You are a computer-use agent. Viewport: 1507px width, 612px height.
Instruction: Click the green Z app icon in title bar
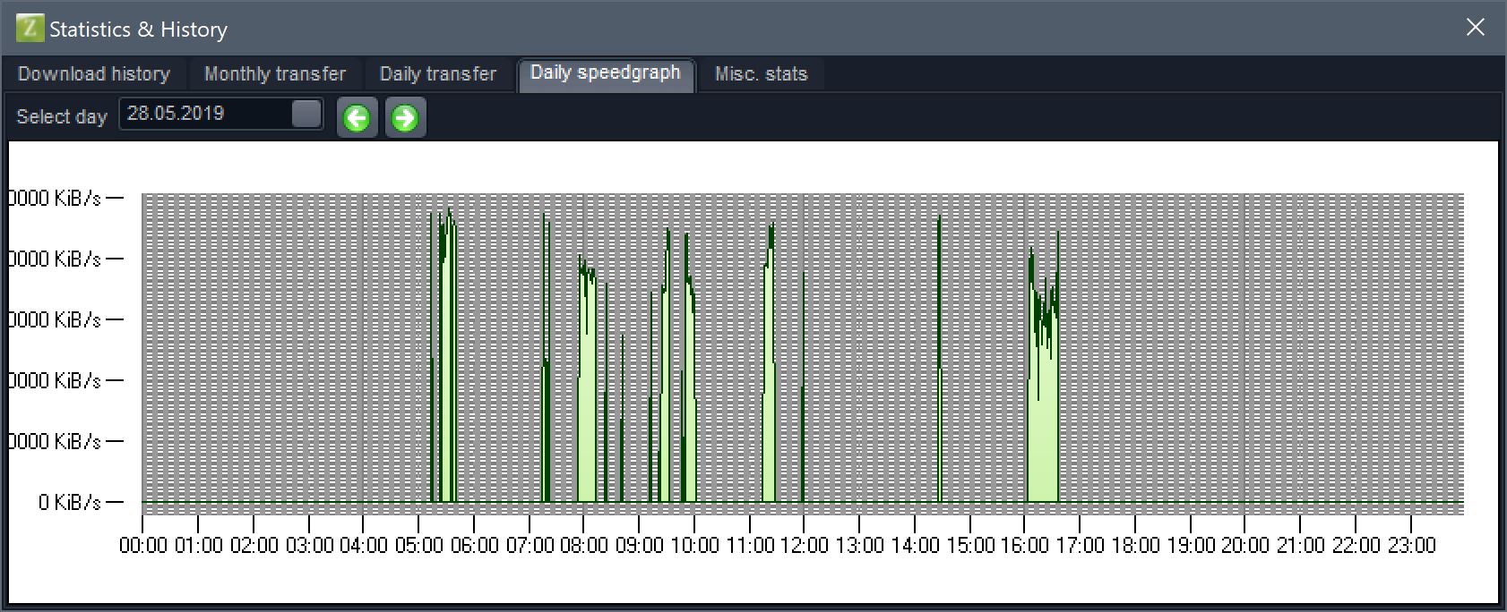click(x=30, y=28)
